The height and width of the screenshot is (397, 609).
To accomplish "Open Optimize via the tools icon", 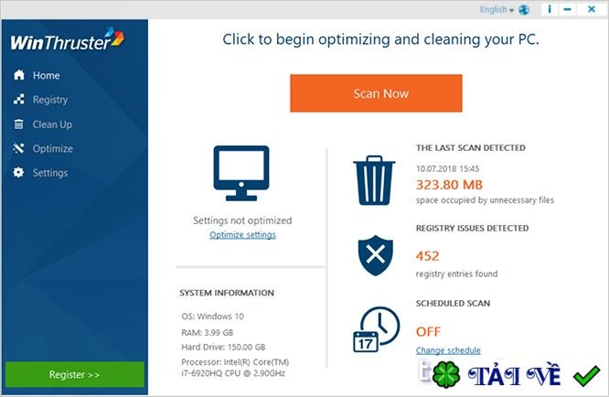I will 18,148.
